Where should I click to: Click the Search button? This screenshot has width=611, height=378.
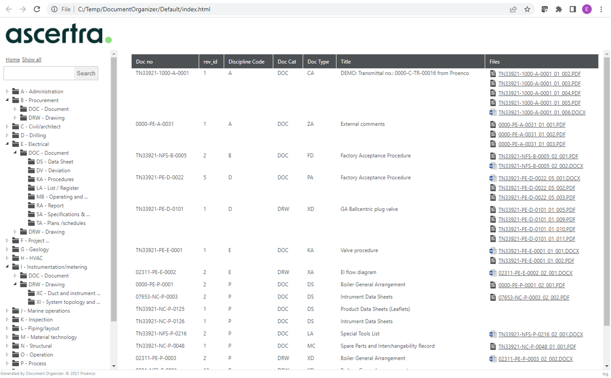[x=86, y=73]
